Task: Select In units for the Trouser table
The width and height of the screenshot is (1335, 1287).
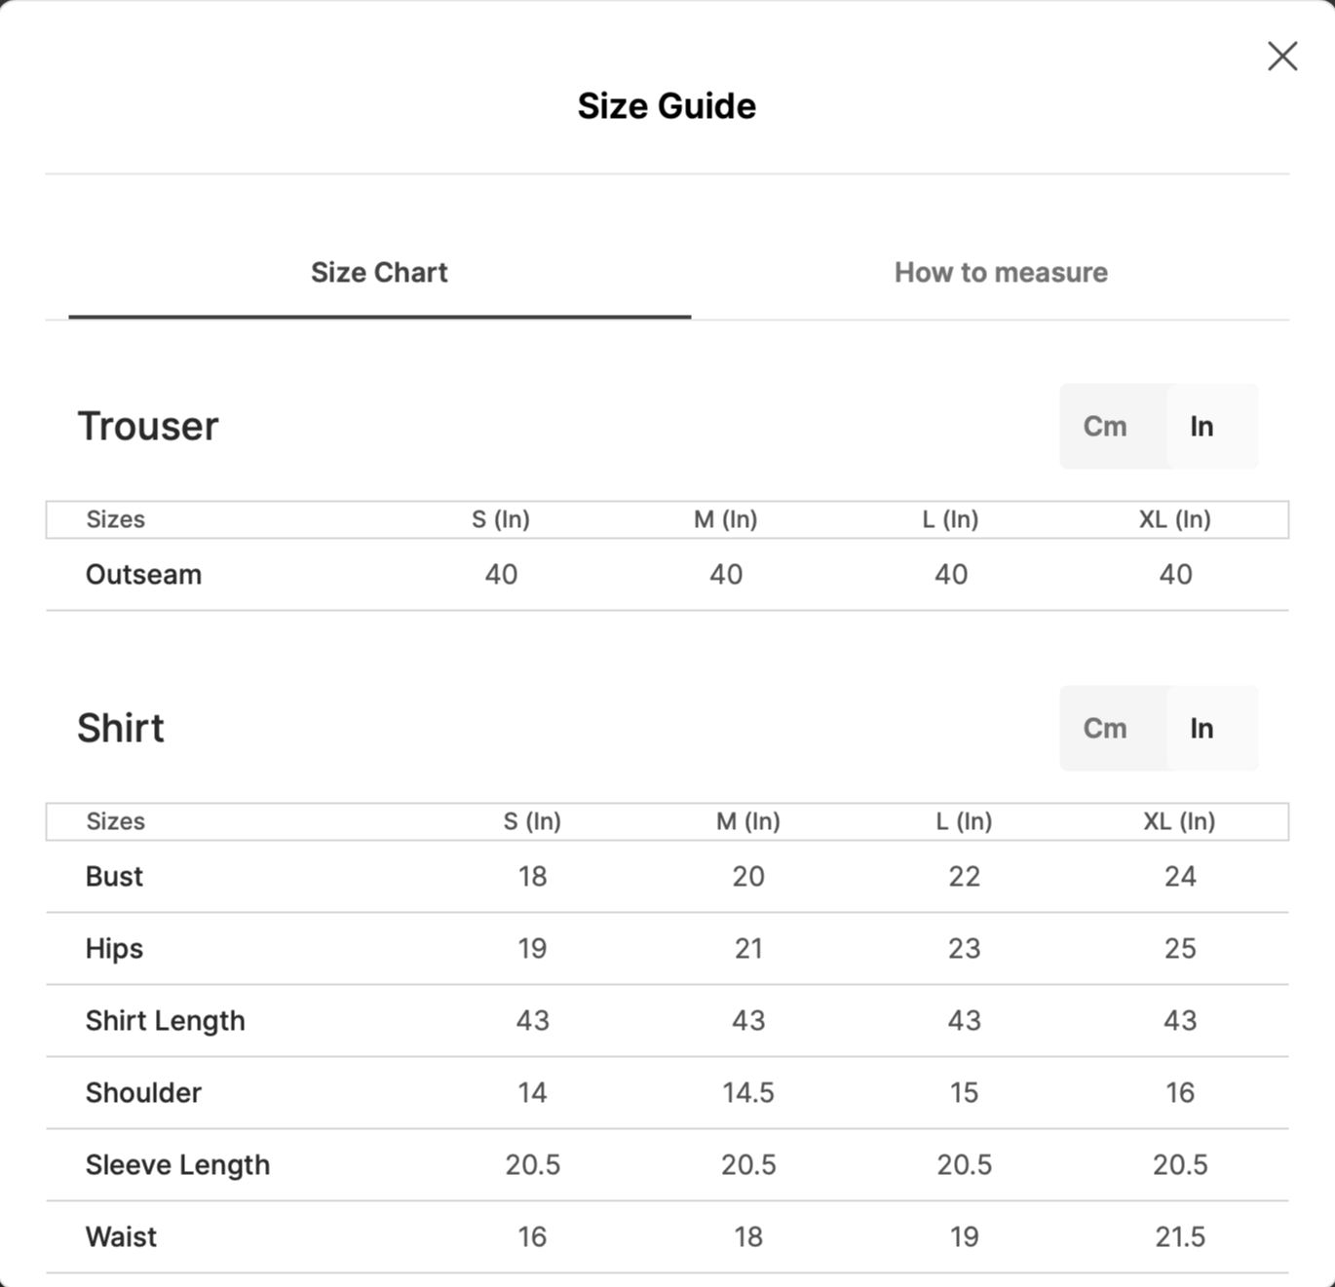Action: point(1201,427)
